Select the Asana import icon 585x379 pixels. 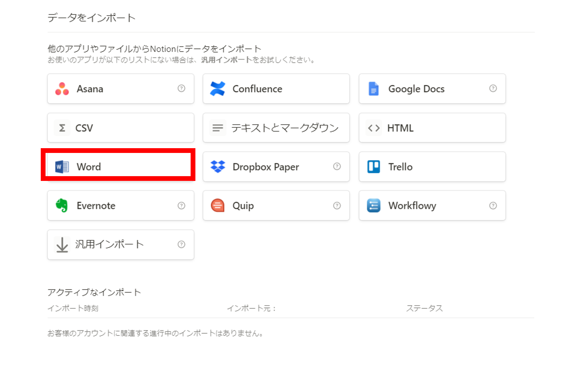tap(62, 89)
